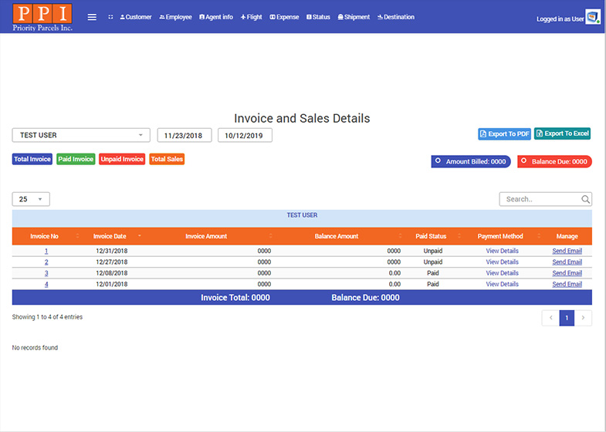View Details for invoice dated 12/01/2018
The height and width of the screenshot is (432, 606).
pos(502,284)
